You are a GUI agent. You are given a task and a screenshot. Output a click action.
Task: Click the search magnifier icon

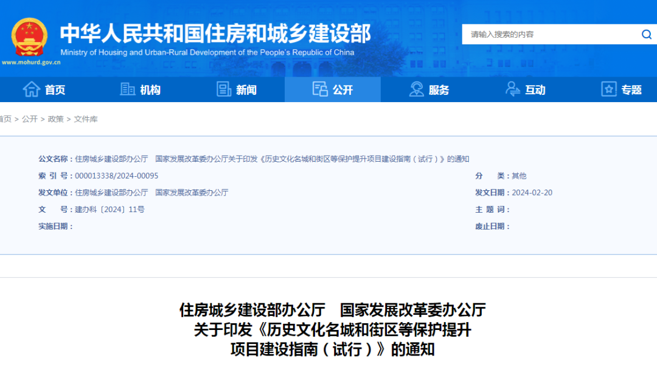[646, 35]
